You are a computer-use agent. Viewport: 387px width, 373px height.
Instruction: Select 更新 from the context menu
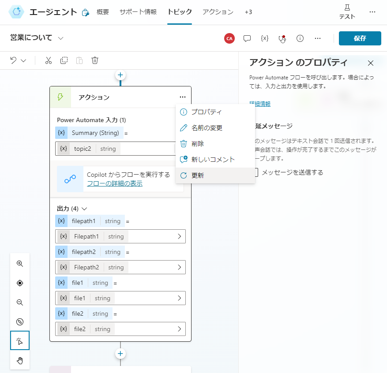[197, 175]
